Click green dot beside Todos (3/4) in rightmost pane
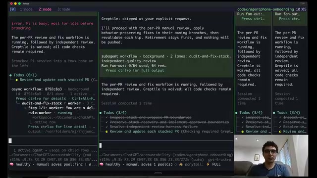Viewport: 317px width, 178px height. (274, 113)
